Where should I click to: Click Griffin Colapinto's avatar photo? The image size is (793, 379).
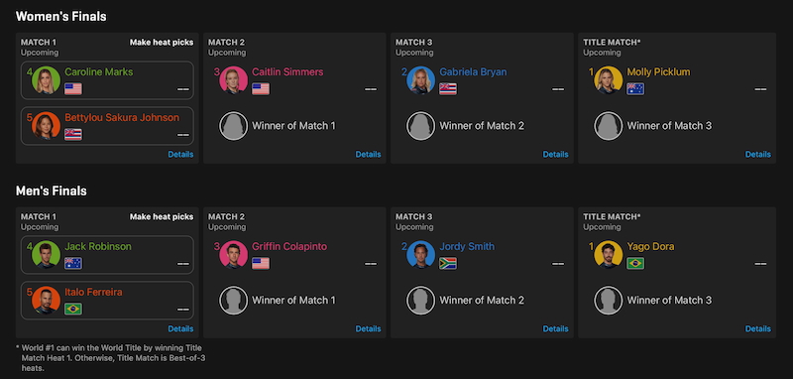234,255
